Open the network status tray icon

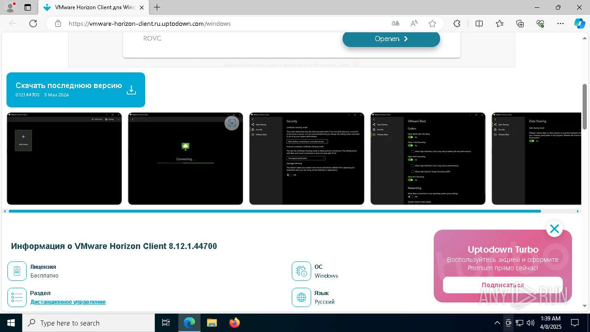[519, 323]
